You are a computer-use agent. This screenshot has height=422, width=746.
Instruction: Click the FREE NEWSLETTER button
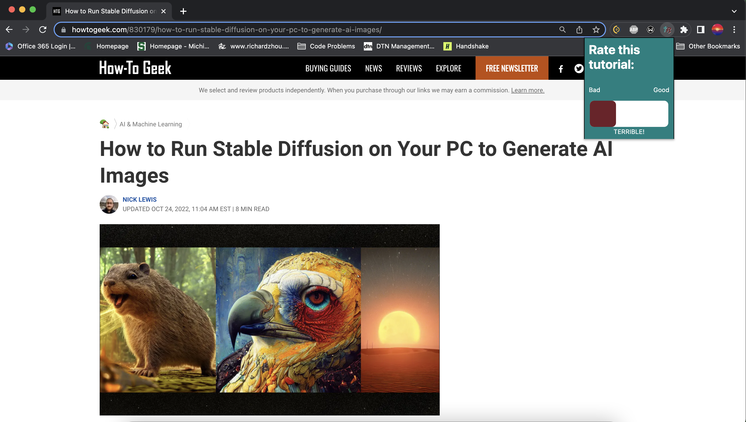(512, 68)
